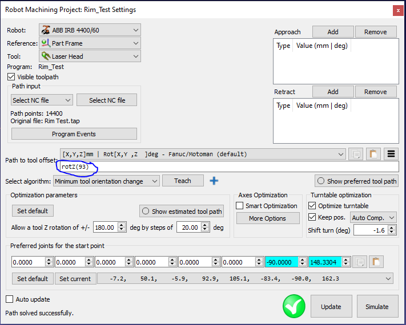
Task: Click the green checkmark status icon
Action: (x=294, y=306)
